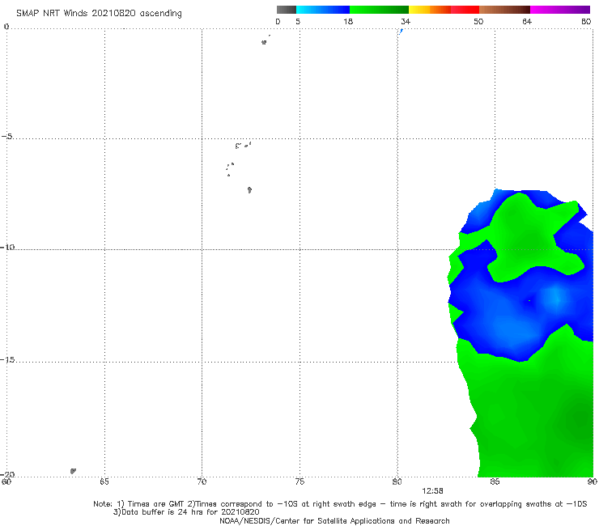599x526 pixels.
Task: Click the 'NOAA/NESDIS/Center for Satellite Applications' credit line
Action: coord(334,521)
